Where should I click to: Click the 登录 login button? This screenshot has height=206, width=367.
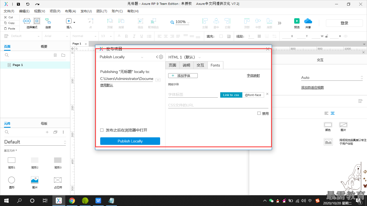[x=344, y=23]
